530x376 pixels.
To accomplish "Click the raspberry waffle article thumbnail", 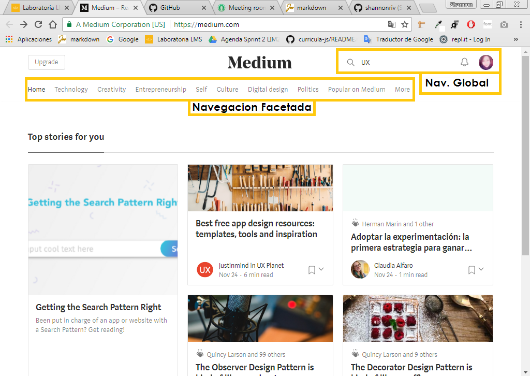I will click(418, 319).
